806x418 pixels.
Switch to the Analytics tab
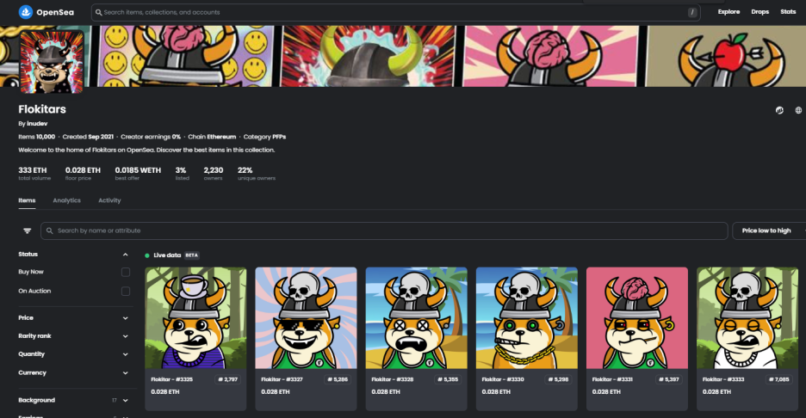click(67, 200)
